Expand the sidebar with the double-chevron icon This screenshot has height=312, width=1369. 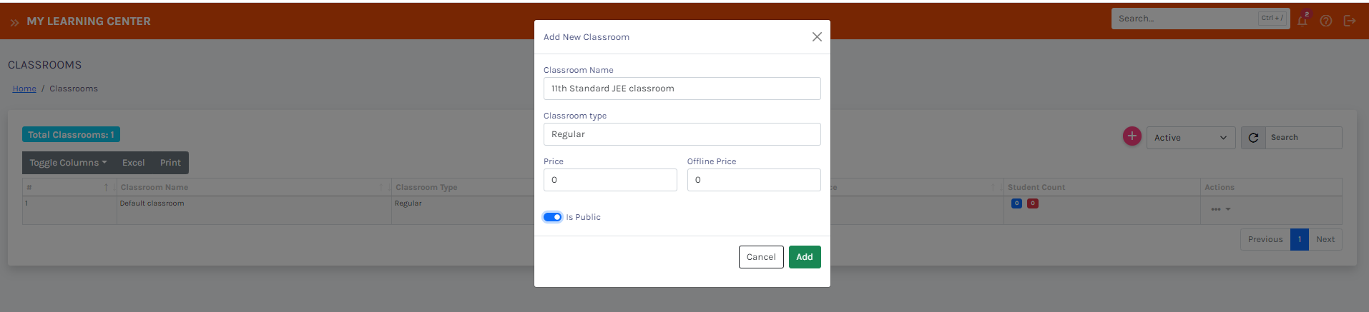(14, 22)
